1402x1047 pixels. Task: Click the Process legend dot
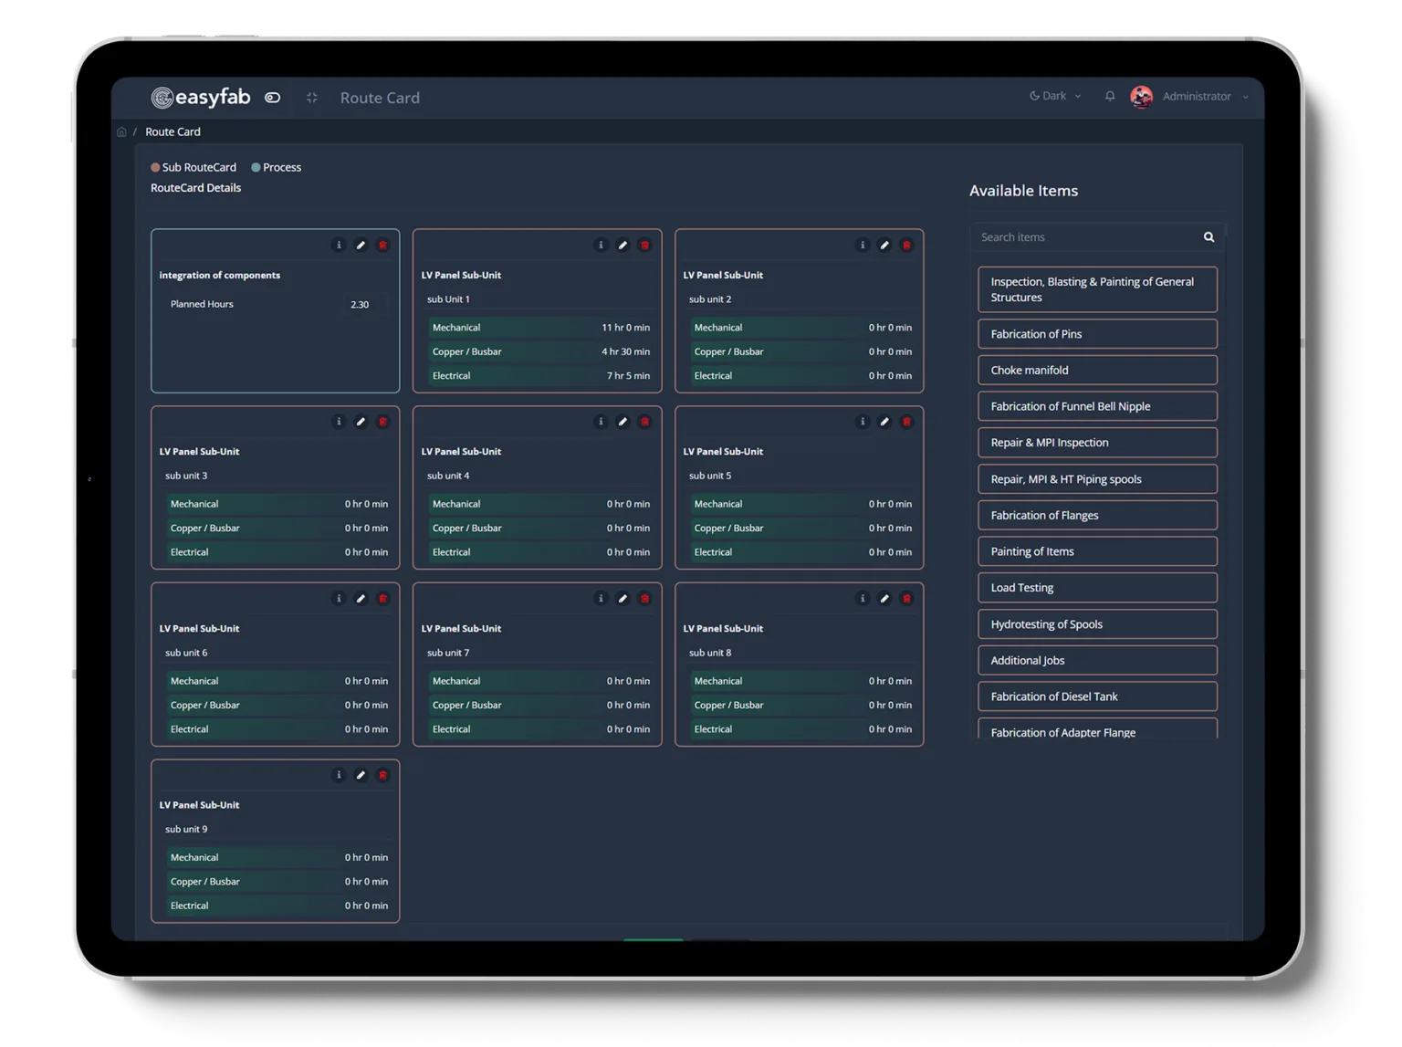click(256, 168)
